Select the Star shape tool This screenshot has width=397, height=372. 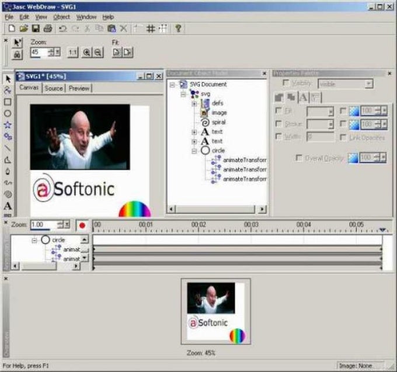pos(8,124)
